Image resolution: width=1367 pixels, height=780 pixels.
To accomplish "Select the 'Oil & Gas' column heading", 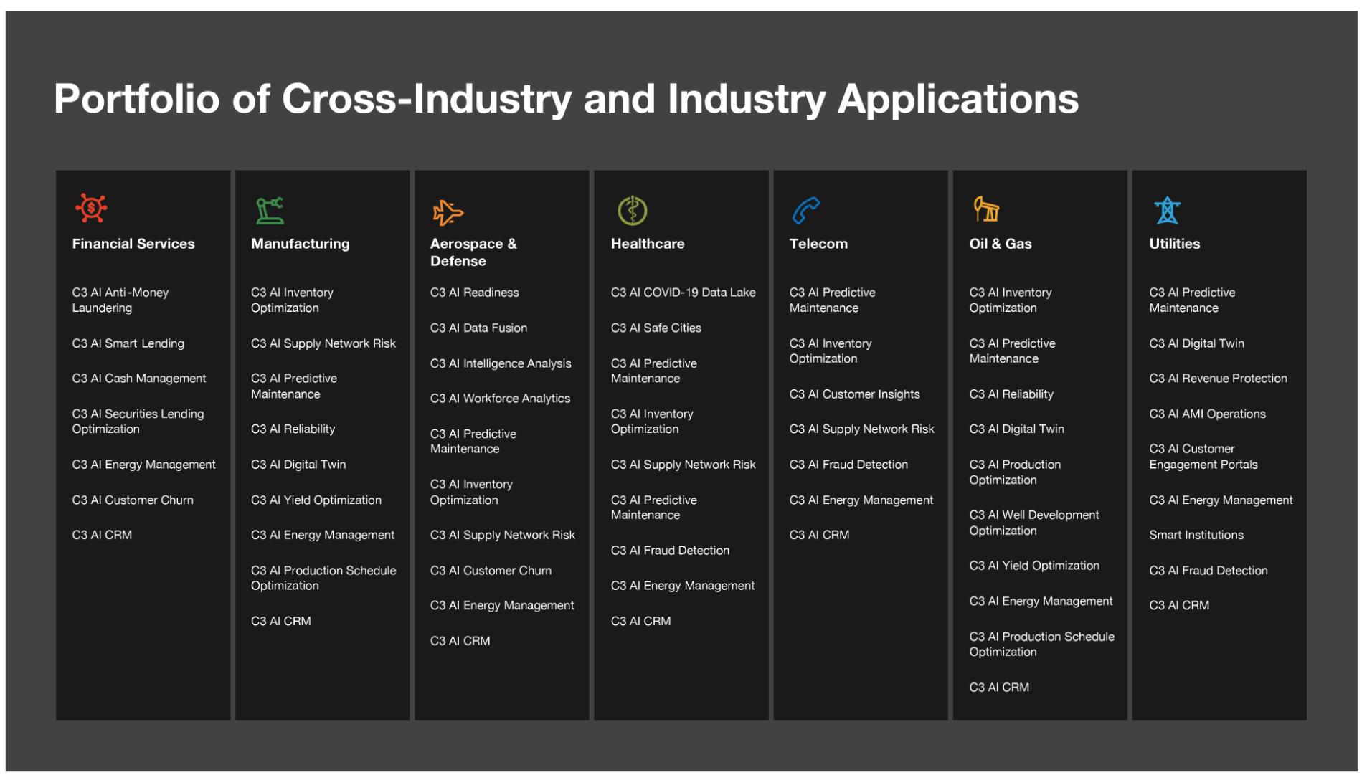I will pyautogui.click(x=1001, y=244).
